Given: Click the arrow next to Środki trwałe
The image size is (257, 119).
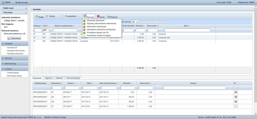Looking at the screenshot, I should (30, 3).
